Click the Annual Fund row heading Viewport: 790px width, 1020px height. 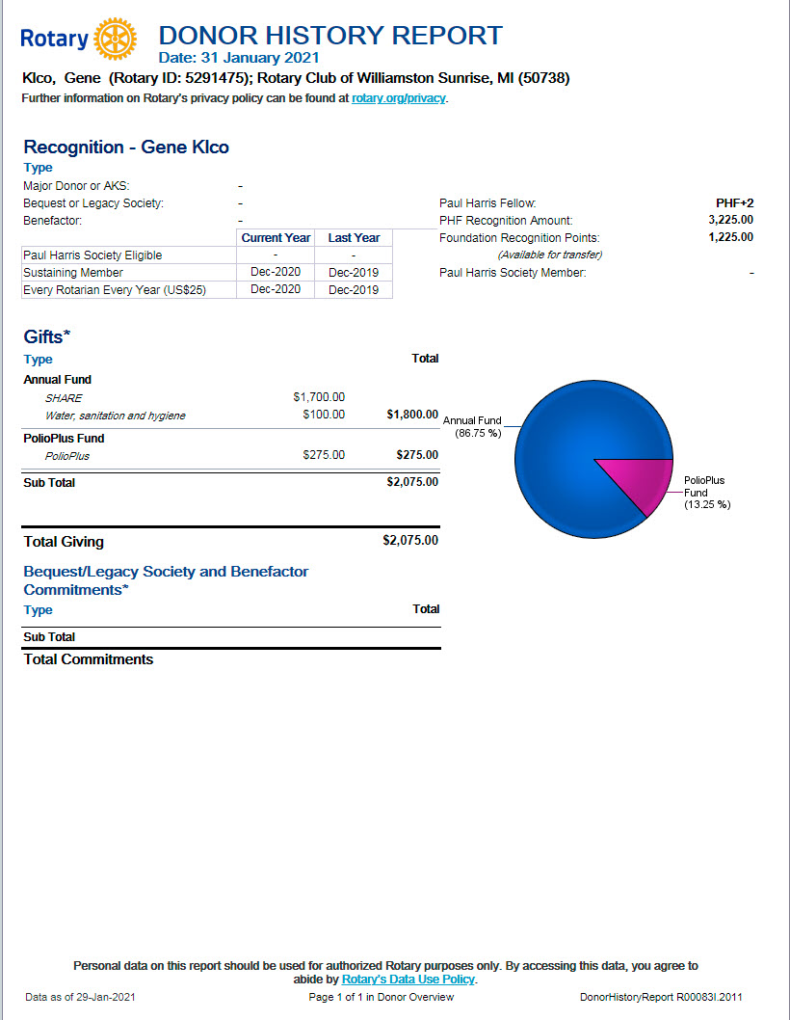pyautogui.click(x=57, y=379)
